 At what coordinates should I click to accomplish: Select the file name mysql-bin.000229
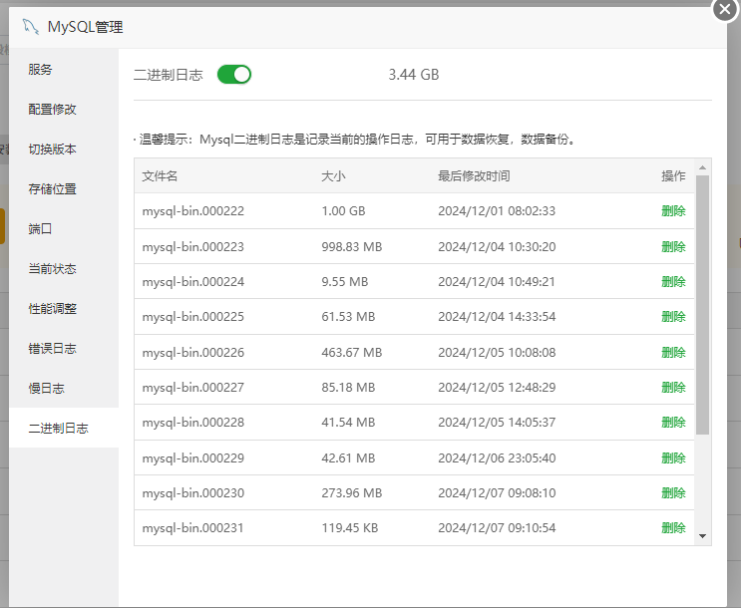[x=193, y=457]
